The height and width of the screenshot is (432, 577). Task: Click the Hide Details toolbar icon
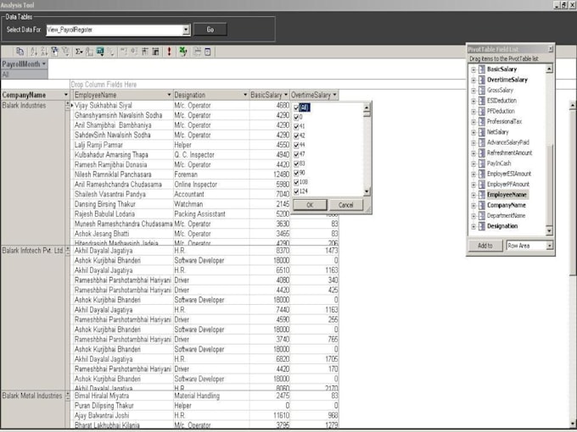point(145,52)
